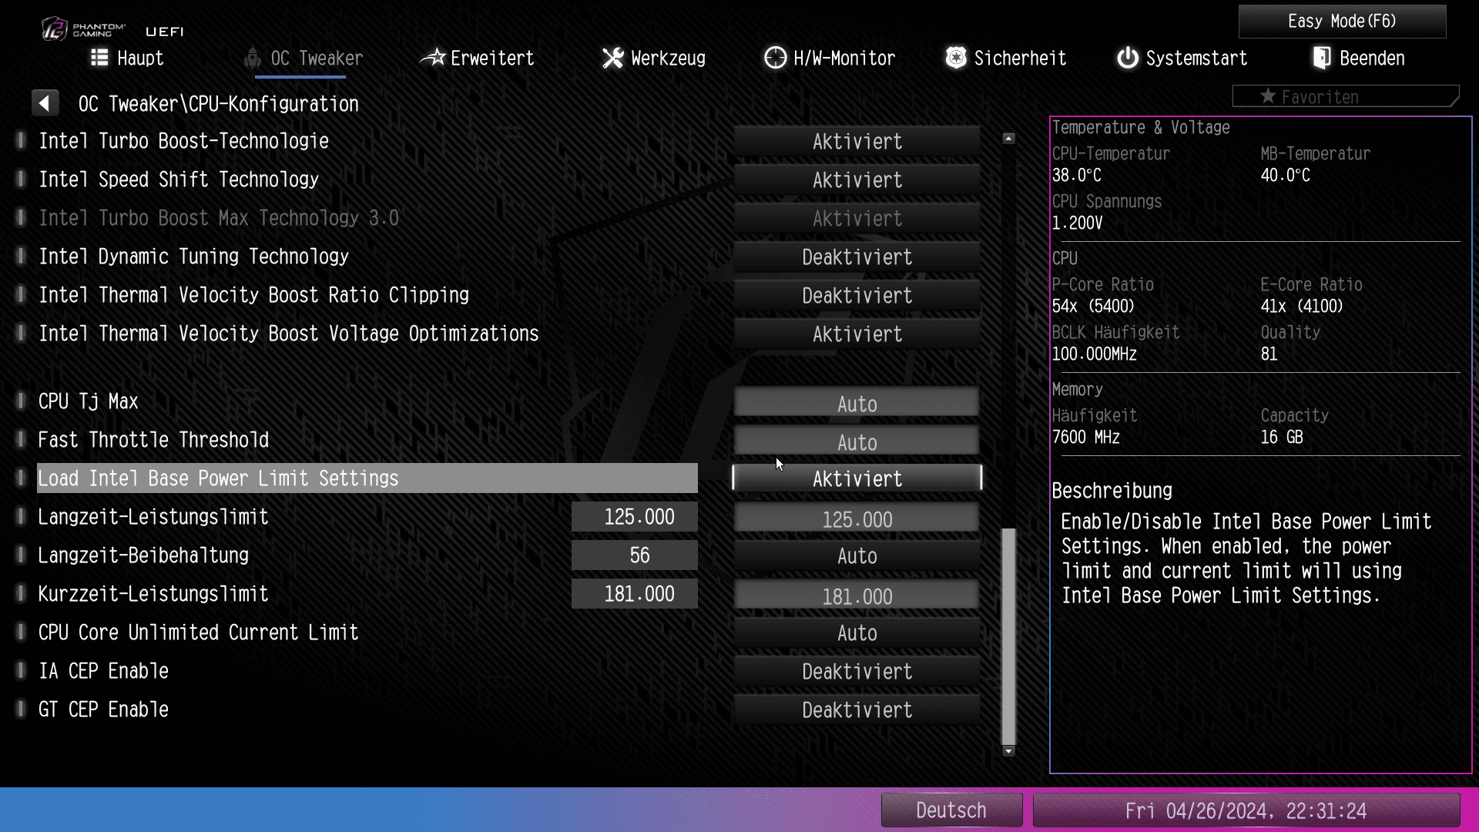Click the vertical scrollbar thumb
Viewport: 1479px width, 832px height.
pos(1009,636)
